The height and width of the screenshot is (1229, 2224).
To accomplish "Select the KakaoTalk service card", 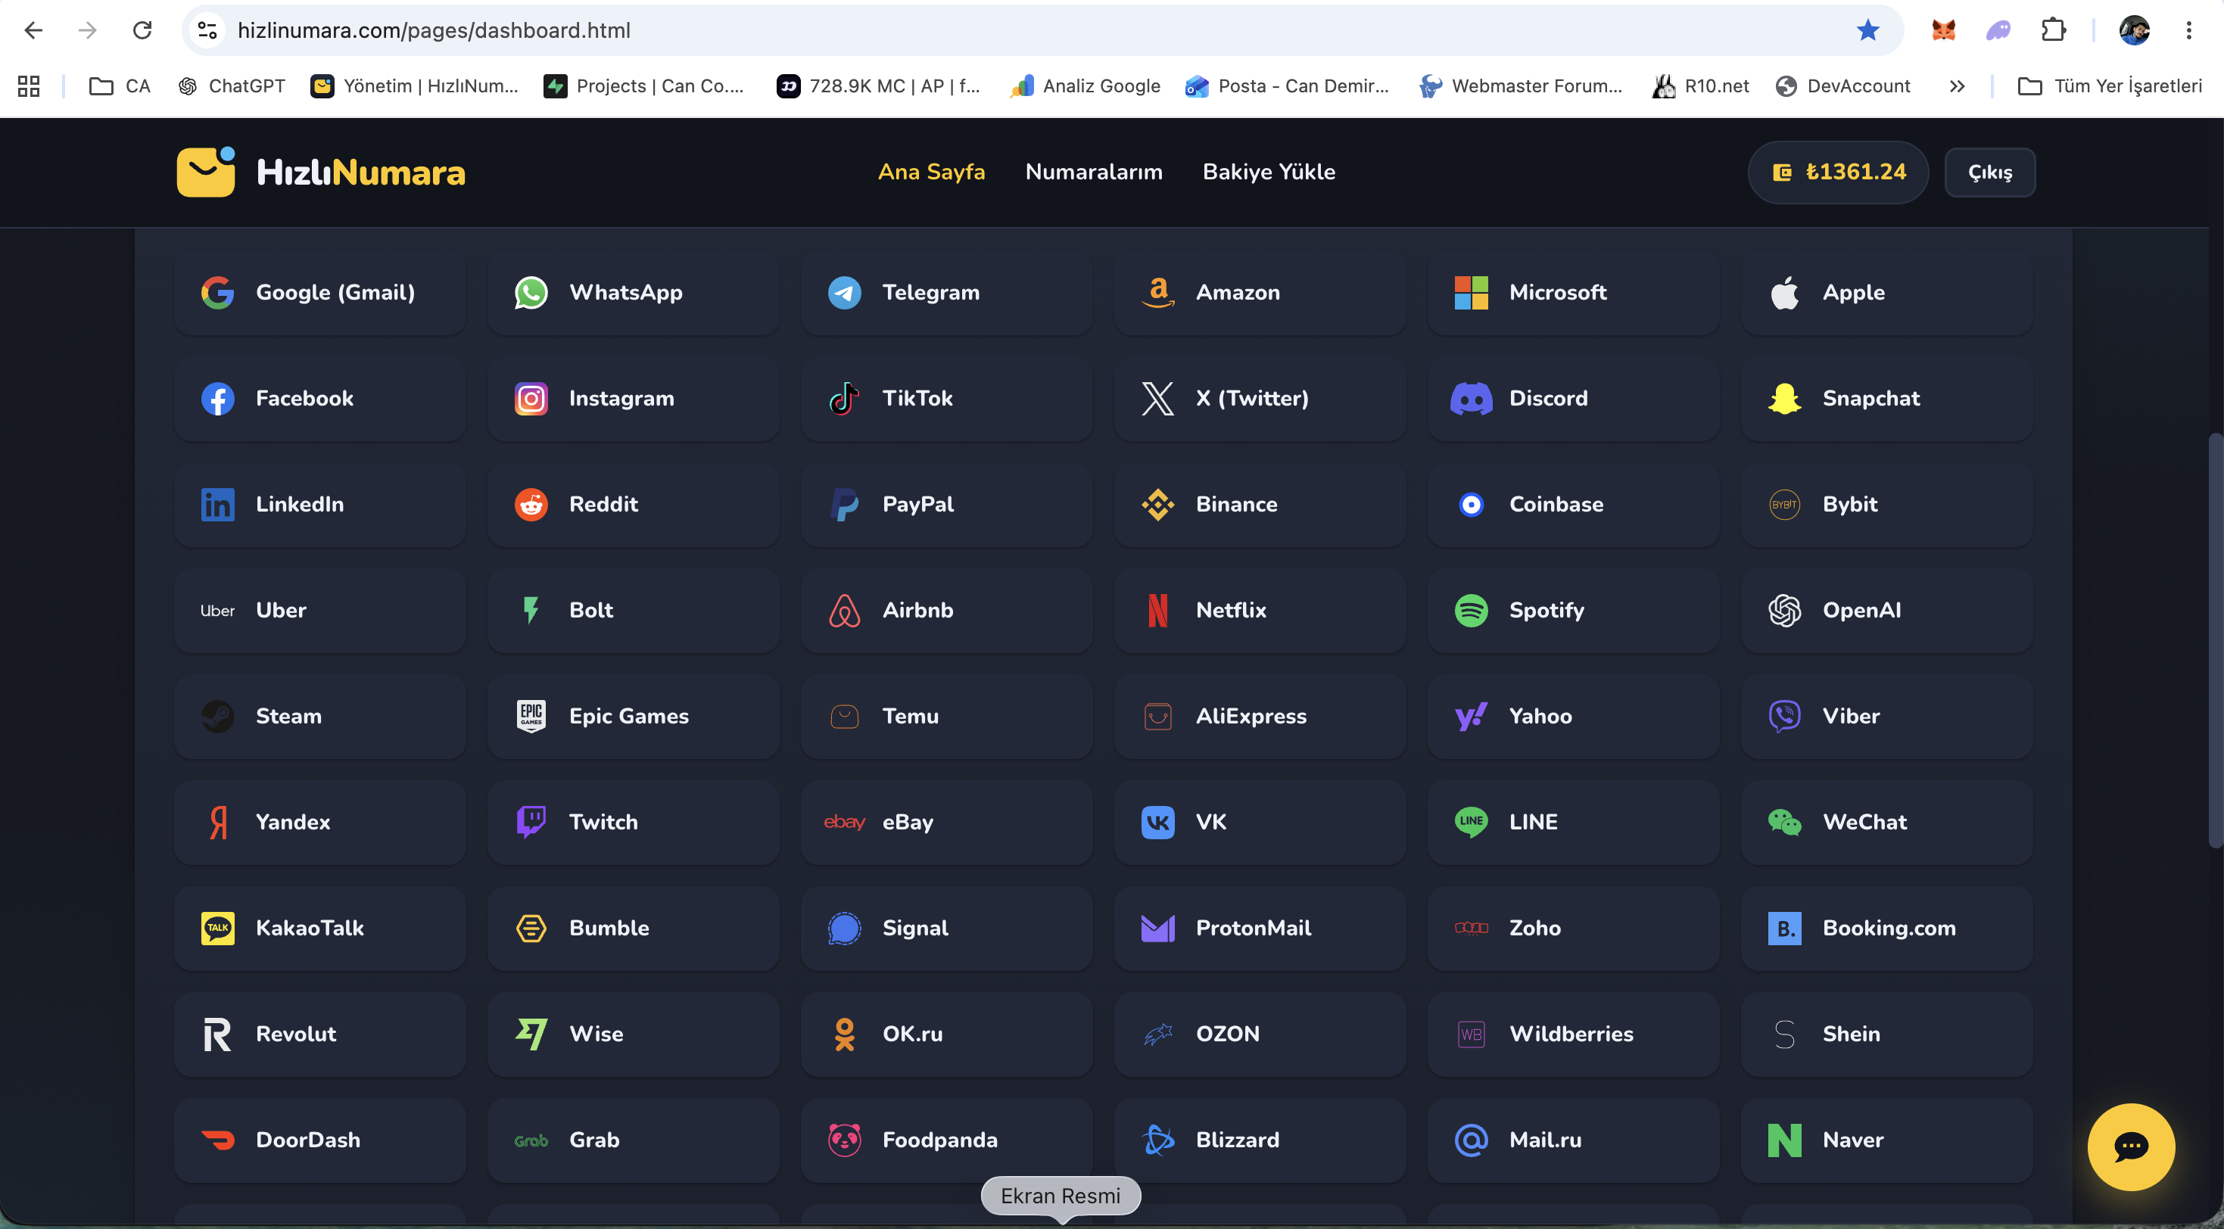I will (319, 929).
